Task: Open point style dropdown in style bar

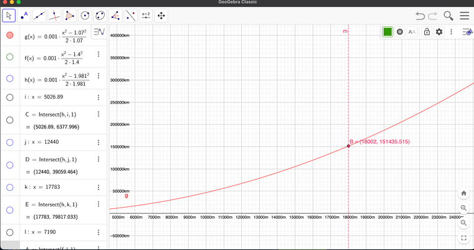Action: (x=400, y=32)
